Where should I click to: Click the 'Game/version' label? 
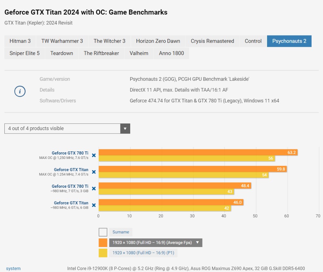point(55,79)
